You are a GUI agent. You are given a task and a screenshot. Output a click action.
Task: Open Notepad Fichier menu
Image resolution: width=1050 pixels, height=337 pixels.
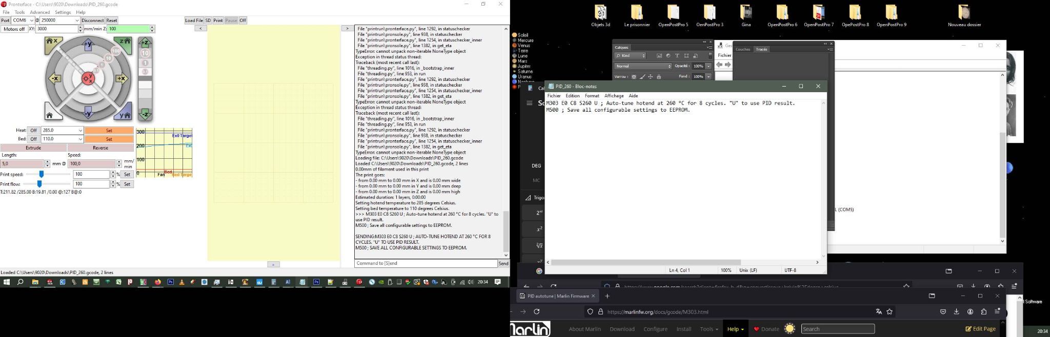tap(554, 96)
